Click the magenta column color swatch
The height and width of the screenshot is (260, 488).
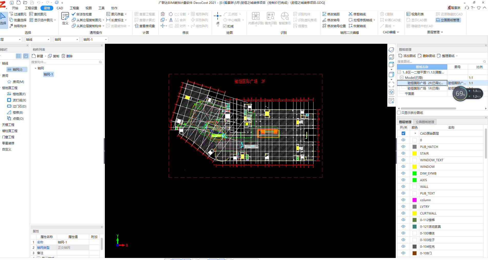tap(414, 200)
